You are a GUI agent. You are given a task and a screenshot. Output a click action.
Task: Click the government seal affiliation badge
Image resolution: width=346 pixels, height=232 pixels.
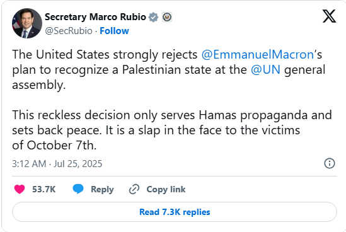pos(167,17)
